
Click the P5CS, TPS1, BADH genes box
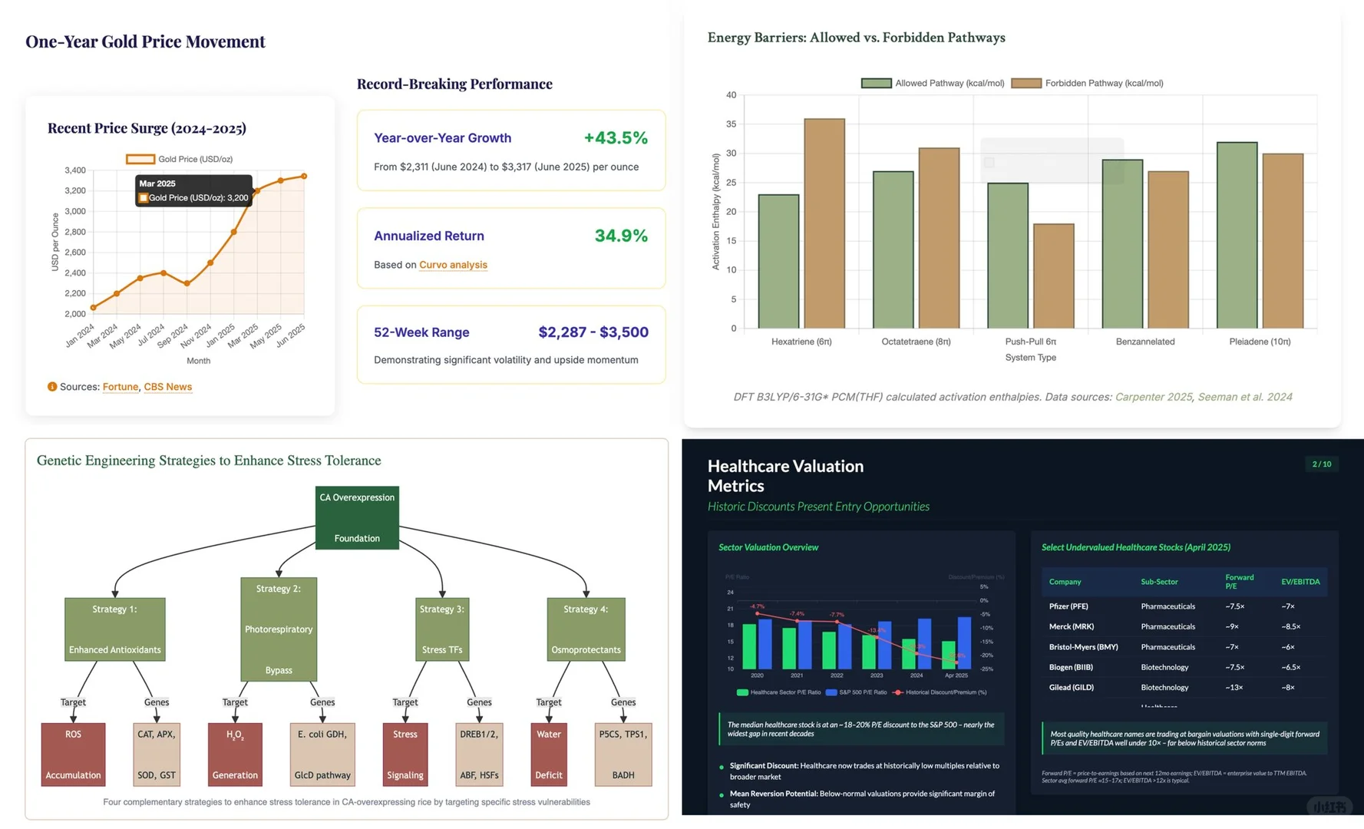(x=623, y=755)
